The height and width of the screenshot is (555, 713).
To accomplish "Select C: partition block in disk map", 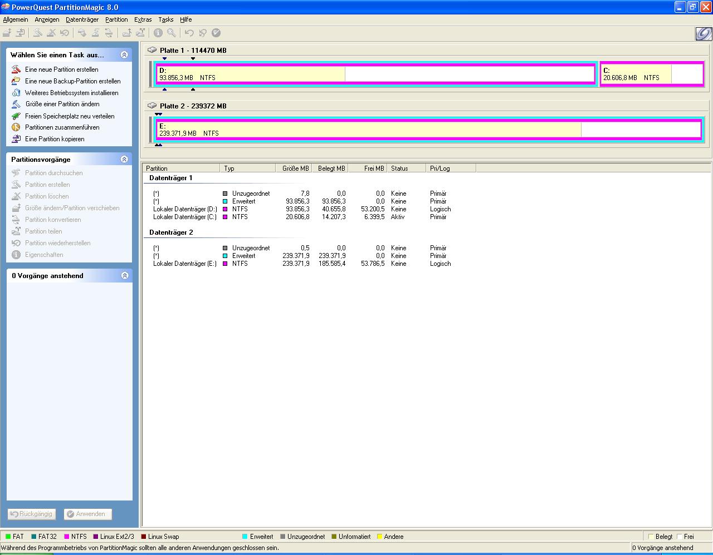I will pyautogui.click(x=652, y=74).
